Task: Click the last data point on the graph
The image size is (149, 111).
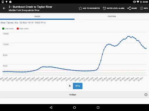Action: (146, 49)
